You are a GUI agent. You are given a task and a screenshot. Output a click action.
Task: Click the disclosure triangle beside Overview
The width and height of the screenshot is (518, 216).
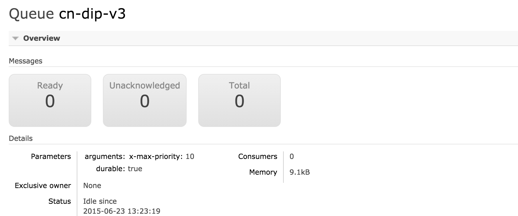tap(15, 38)
